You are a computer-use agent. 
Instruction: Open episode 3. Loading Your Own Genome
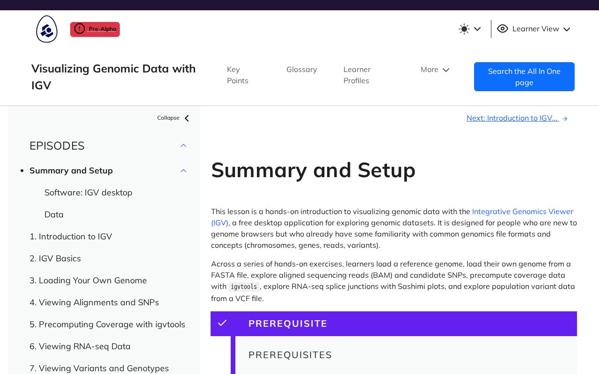click(88, 280)
